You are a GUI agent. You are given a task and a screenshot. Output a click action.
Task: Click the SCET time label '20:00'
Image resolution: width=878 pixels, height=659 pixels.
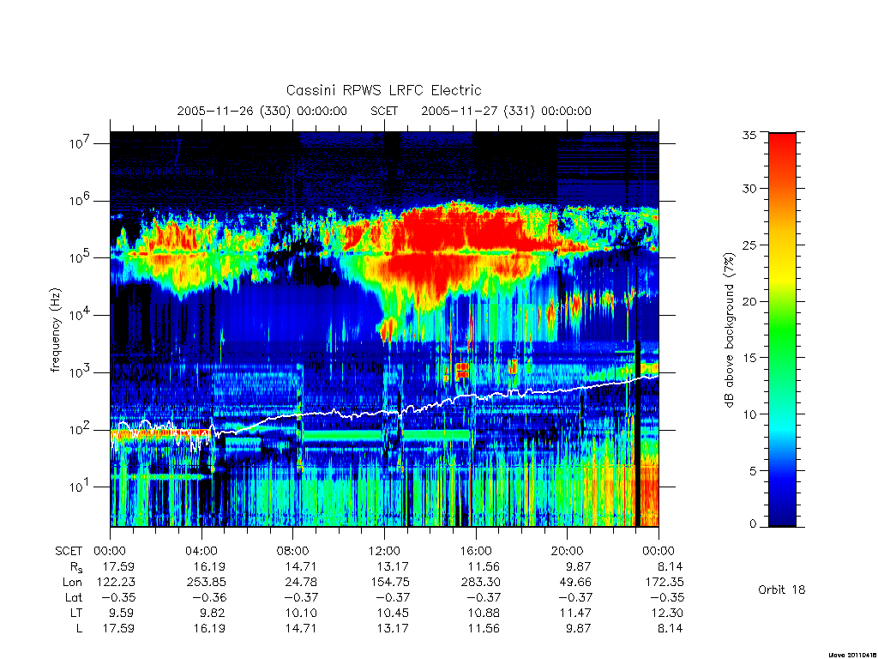[568, 551]
